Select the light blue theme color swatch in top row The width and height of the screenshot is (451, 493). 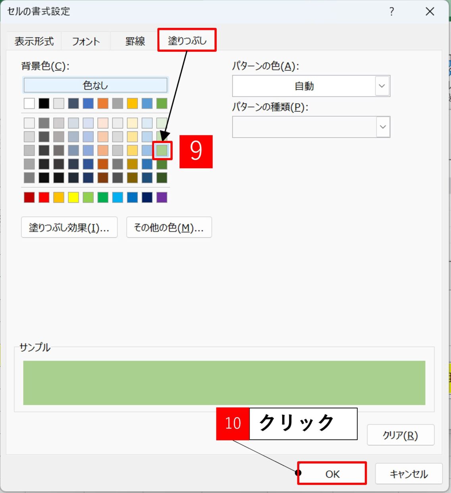coord(147,103)
